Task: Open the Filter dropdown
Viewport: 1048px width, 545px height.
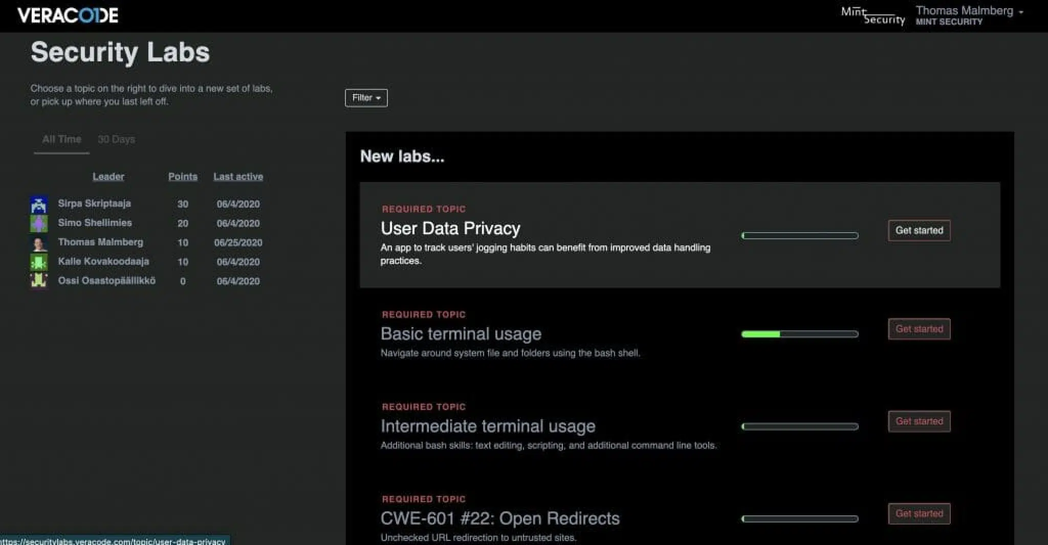Action: [x=366, y=98]
